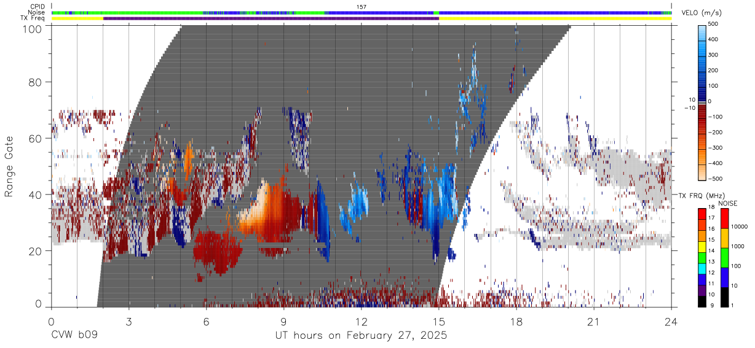Screen dimensions: 755x348
Task: Click UT hour tick label 24
Action: (671, 322)
